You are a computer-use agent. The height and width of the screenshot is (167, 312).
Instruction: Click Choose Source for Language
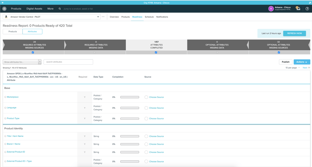(x=156, y=108)
